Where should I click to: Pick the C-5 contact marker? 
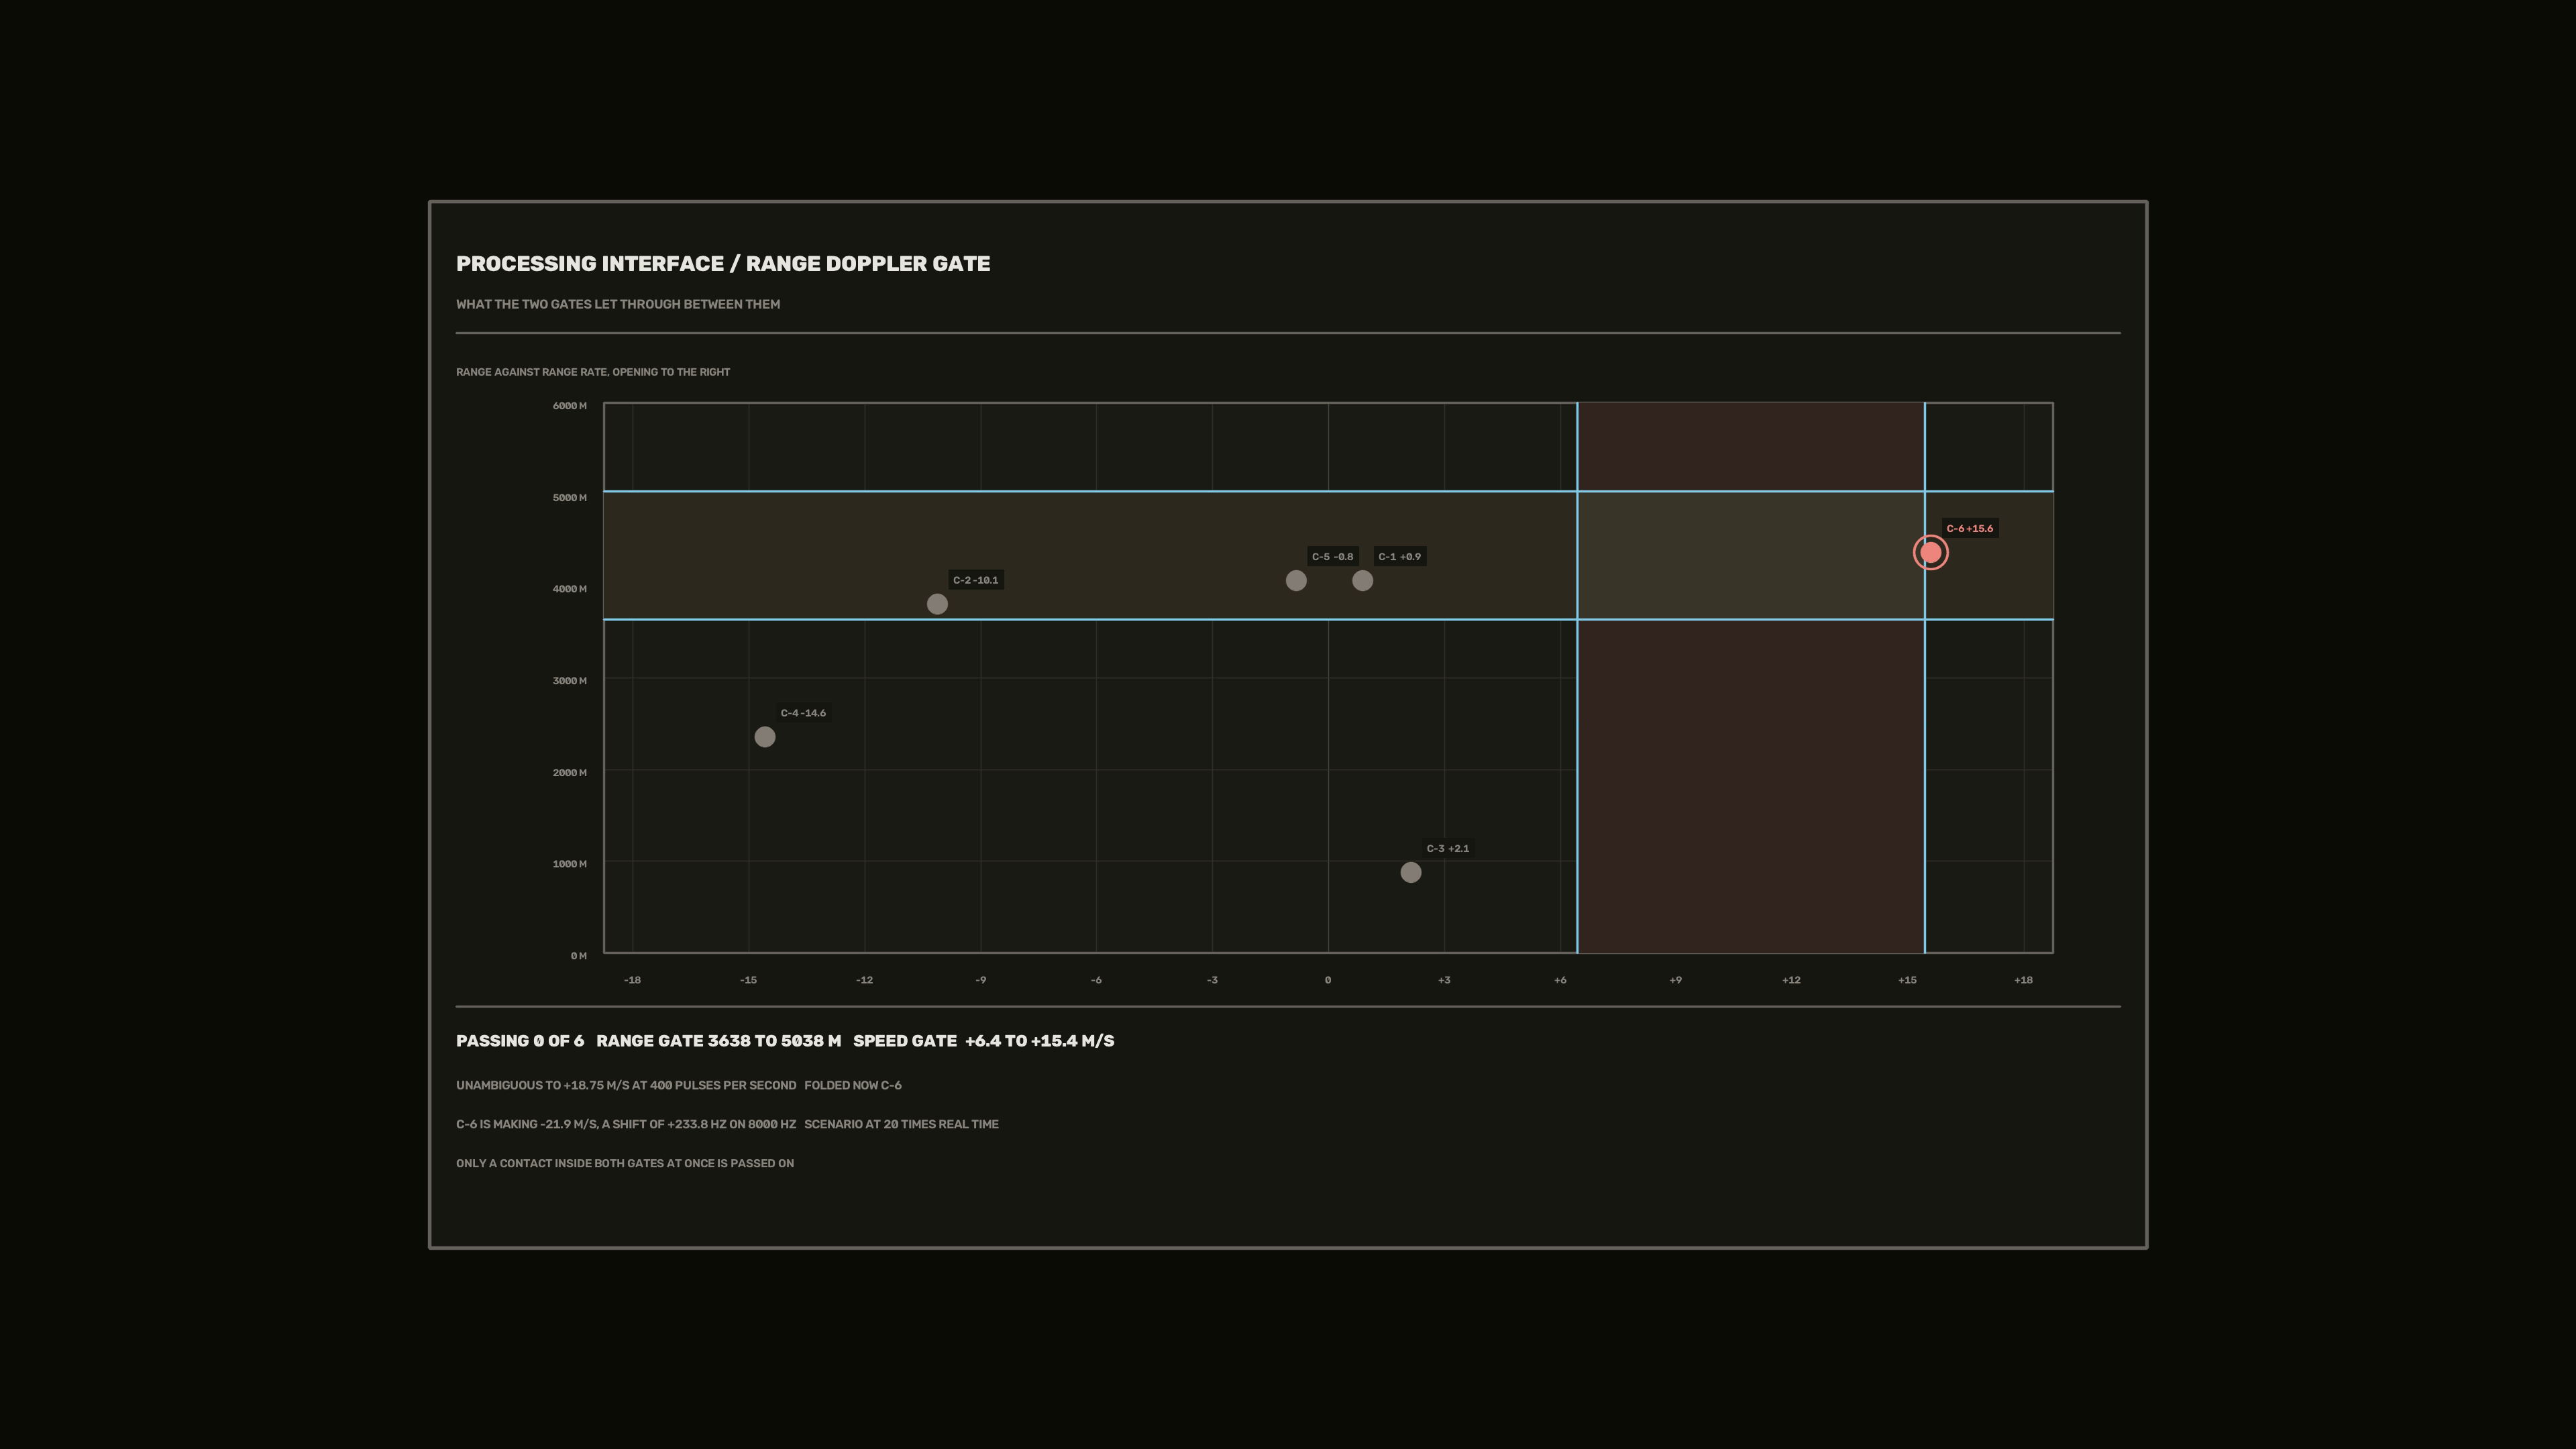click(x=1296, y=580)
